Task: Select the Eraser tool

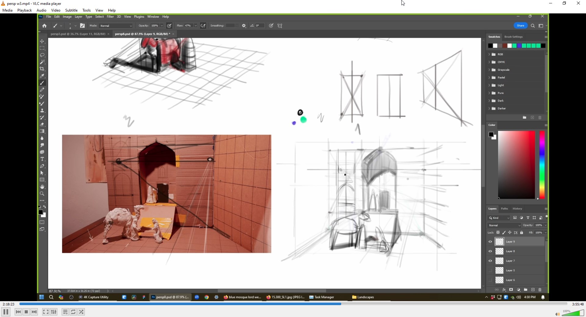Action: point(42,124)
